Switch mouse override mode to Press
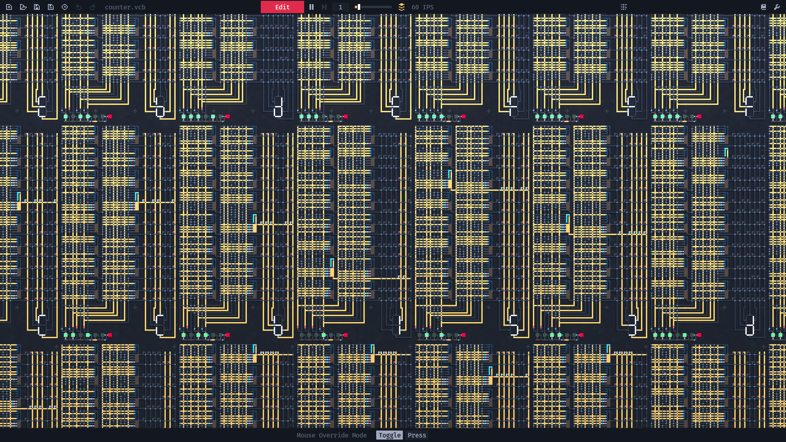The height and width of the screenshot is (442, 786). tap(417, 435)
